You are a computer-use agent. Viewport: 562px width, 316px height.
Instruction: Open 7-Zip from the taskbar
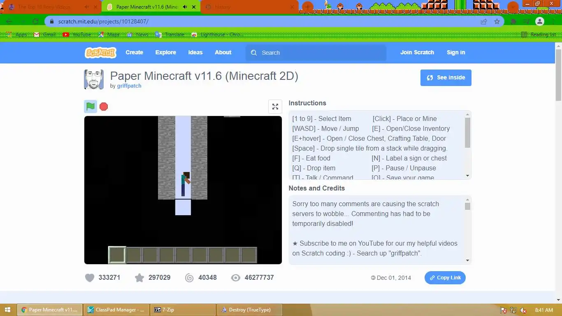coord(183,310)
